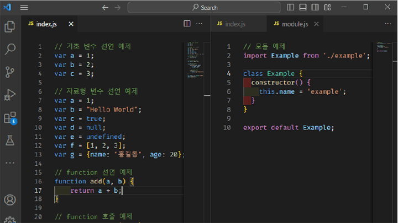Close the module.js tab
Screen dimensions: 398x223
pyautogui.click(x=316, y=24)
